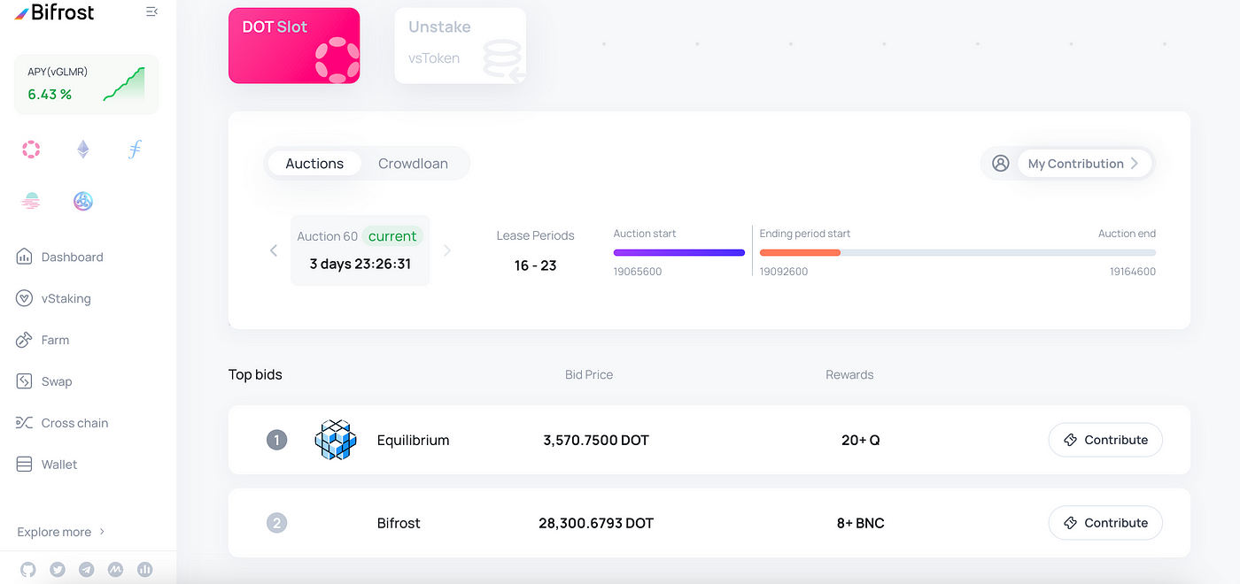This screenshot has height=584, width=1240.
Task: Click the 19164600 auction end block
Action: [x=1133, y=272]
